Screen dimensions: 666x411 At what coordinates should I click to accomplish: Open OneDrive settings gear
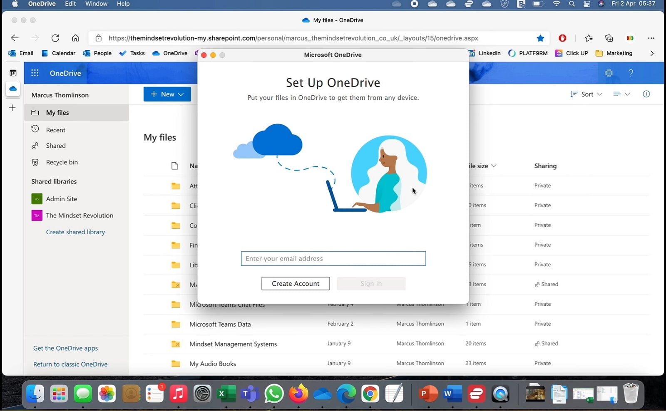[x=609, y=73]
